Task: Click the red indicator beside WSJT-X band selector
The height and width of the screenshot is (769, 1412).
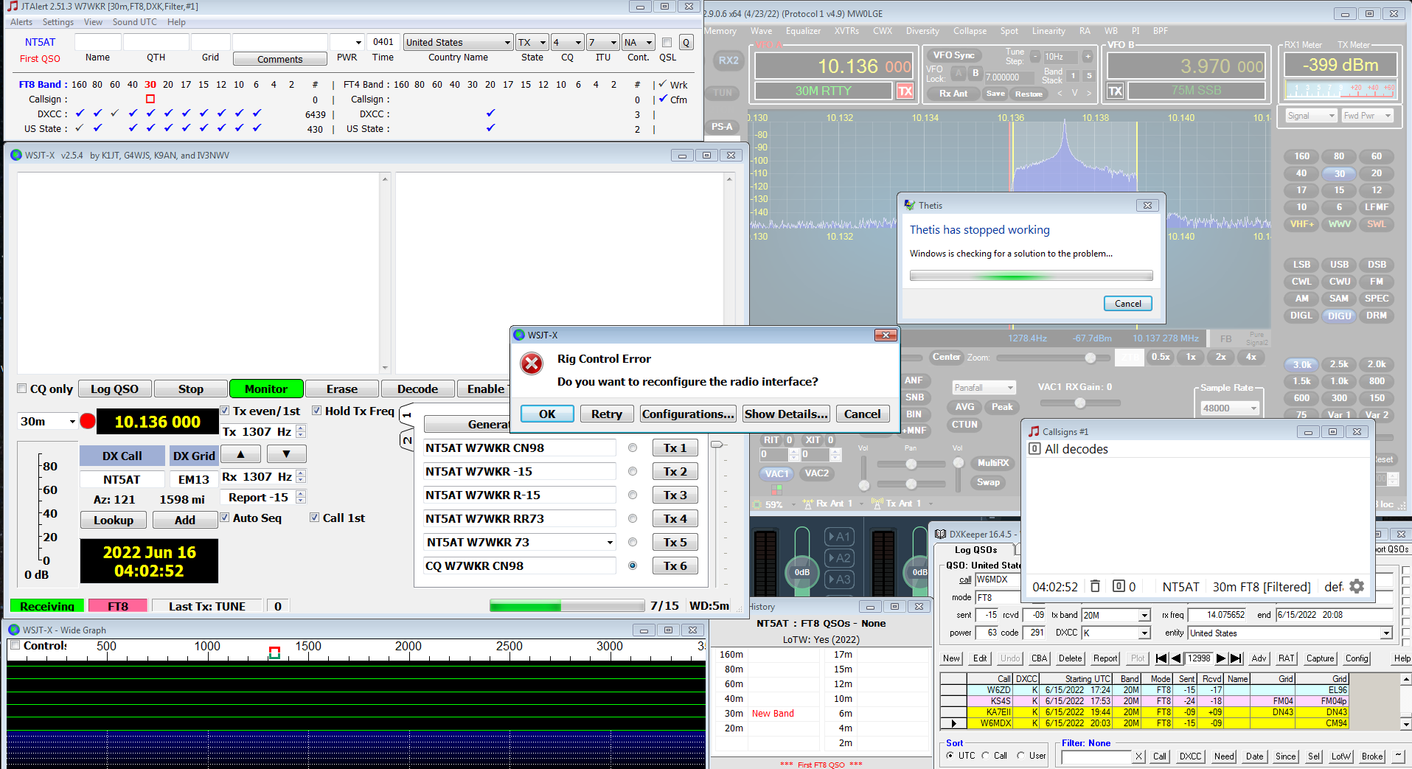Action: point(88,421)
